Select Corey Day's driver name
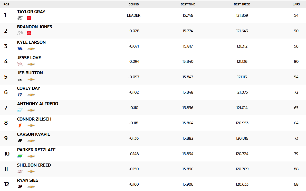The height and width of the screenshot is (191, 306). (28, 88)
